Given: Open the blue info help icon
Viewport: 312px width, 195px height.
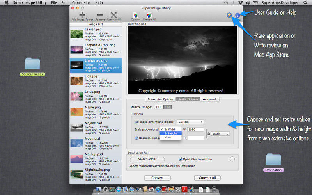Looking at the screenshot, I should 238,15.
